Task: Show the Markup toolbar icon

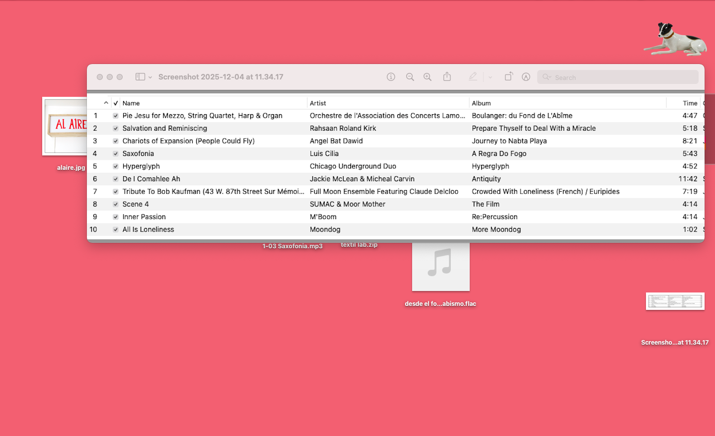Action: [x=526, y=77]
